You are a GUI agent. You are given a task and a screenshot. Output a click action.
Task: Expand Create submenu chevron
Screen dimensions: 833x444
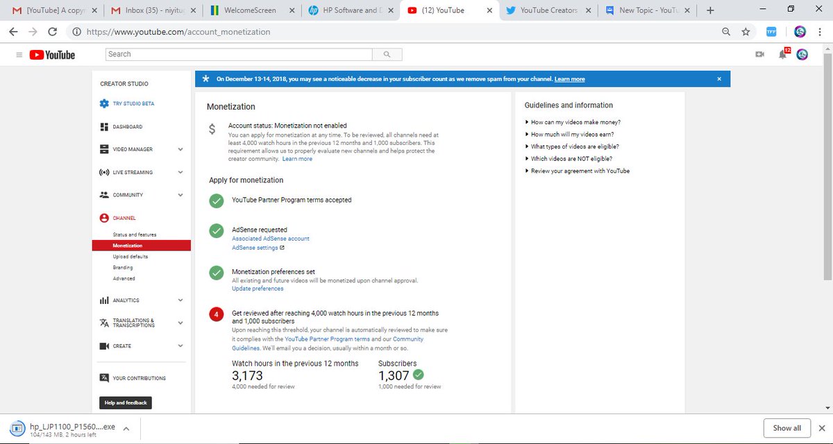tap(180, 345)
